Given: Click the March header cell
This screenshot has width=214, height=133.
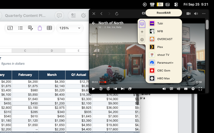Looking at the screenshot, I should pyautogui.click(x=52, y=75).
